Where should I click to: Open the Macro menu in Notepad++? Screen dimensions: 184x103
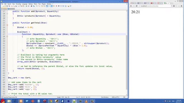point(35,4)
